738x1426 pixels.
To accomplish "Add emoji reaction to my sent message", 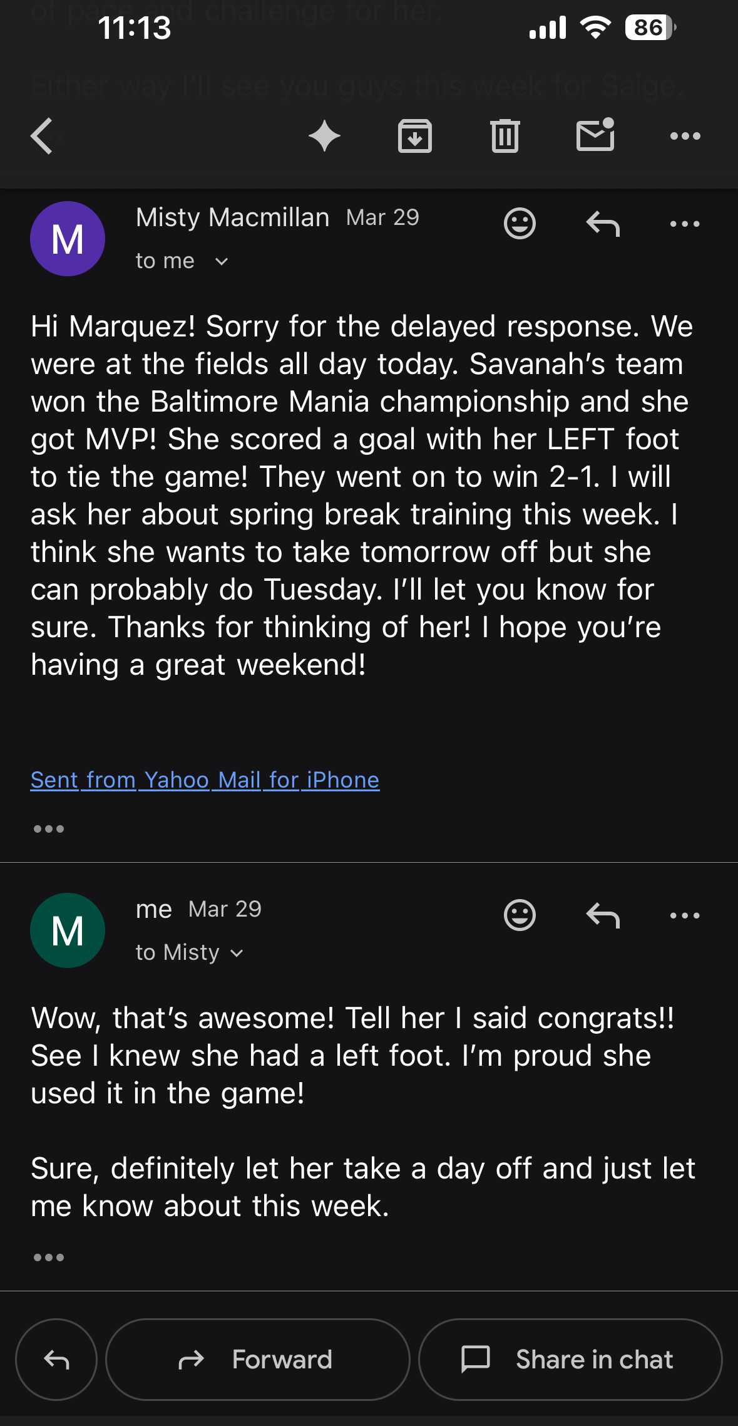I will click(x=520, y=915).
